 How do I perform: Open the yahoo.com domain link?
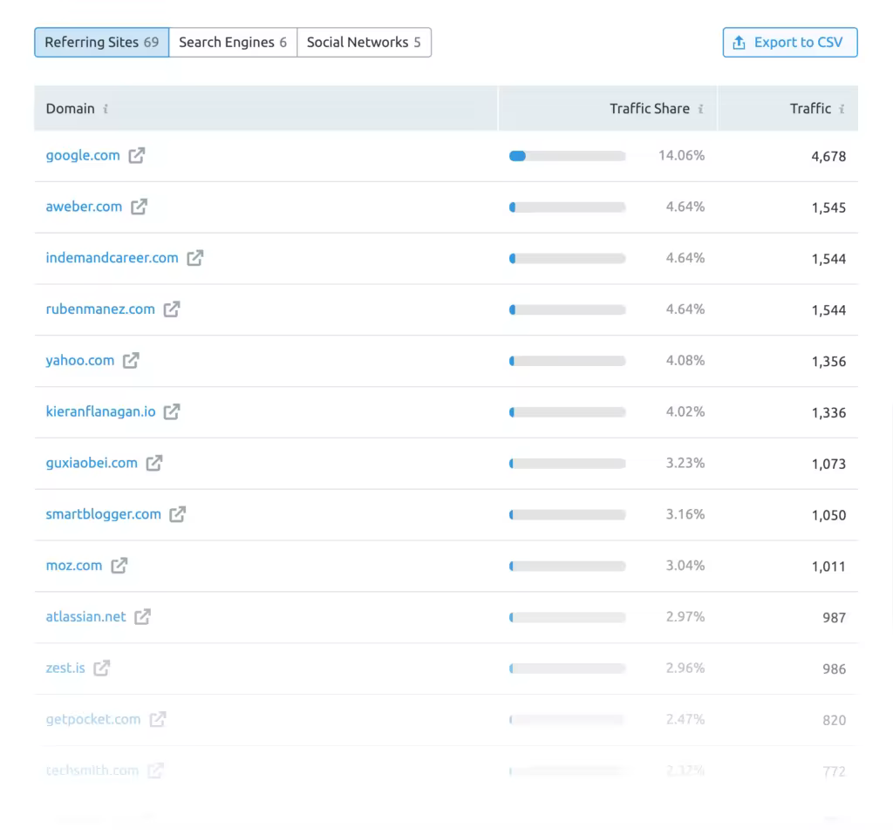[79, 360]
